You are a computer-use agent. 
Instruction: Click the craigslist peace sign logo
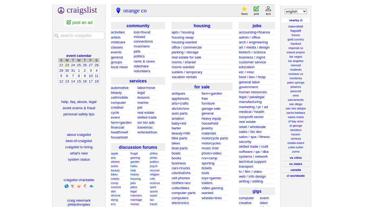coord(61,11)
